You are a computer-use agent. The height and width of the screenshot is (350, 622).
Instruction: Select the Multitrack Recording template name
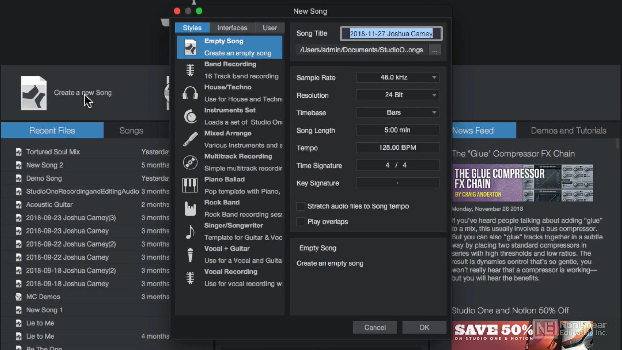pyautogui.click(x=238, y=156)
